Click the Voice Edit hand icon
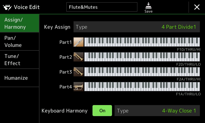The height and width of the screenshot is (123, 205). click(7, 7)
